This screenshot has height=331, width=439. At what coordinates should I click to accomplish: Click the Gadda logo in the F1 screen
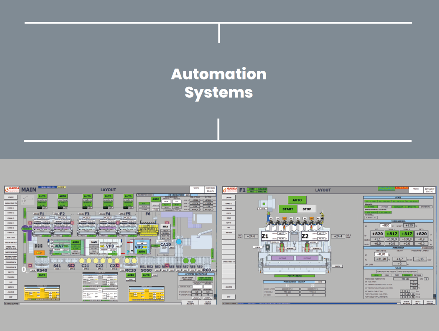(x=230, y=190)
